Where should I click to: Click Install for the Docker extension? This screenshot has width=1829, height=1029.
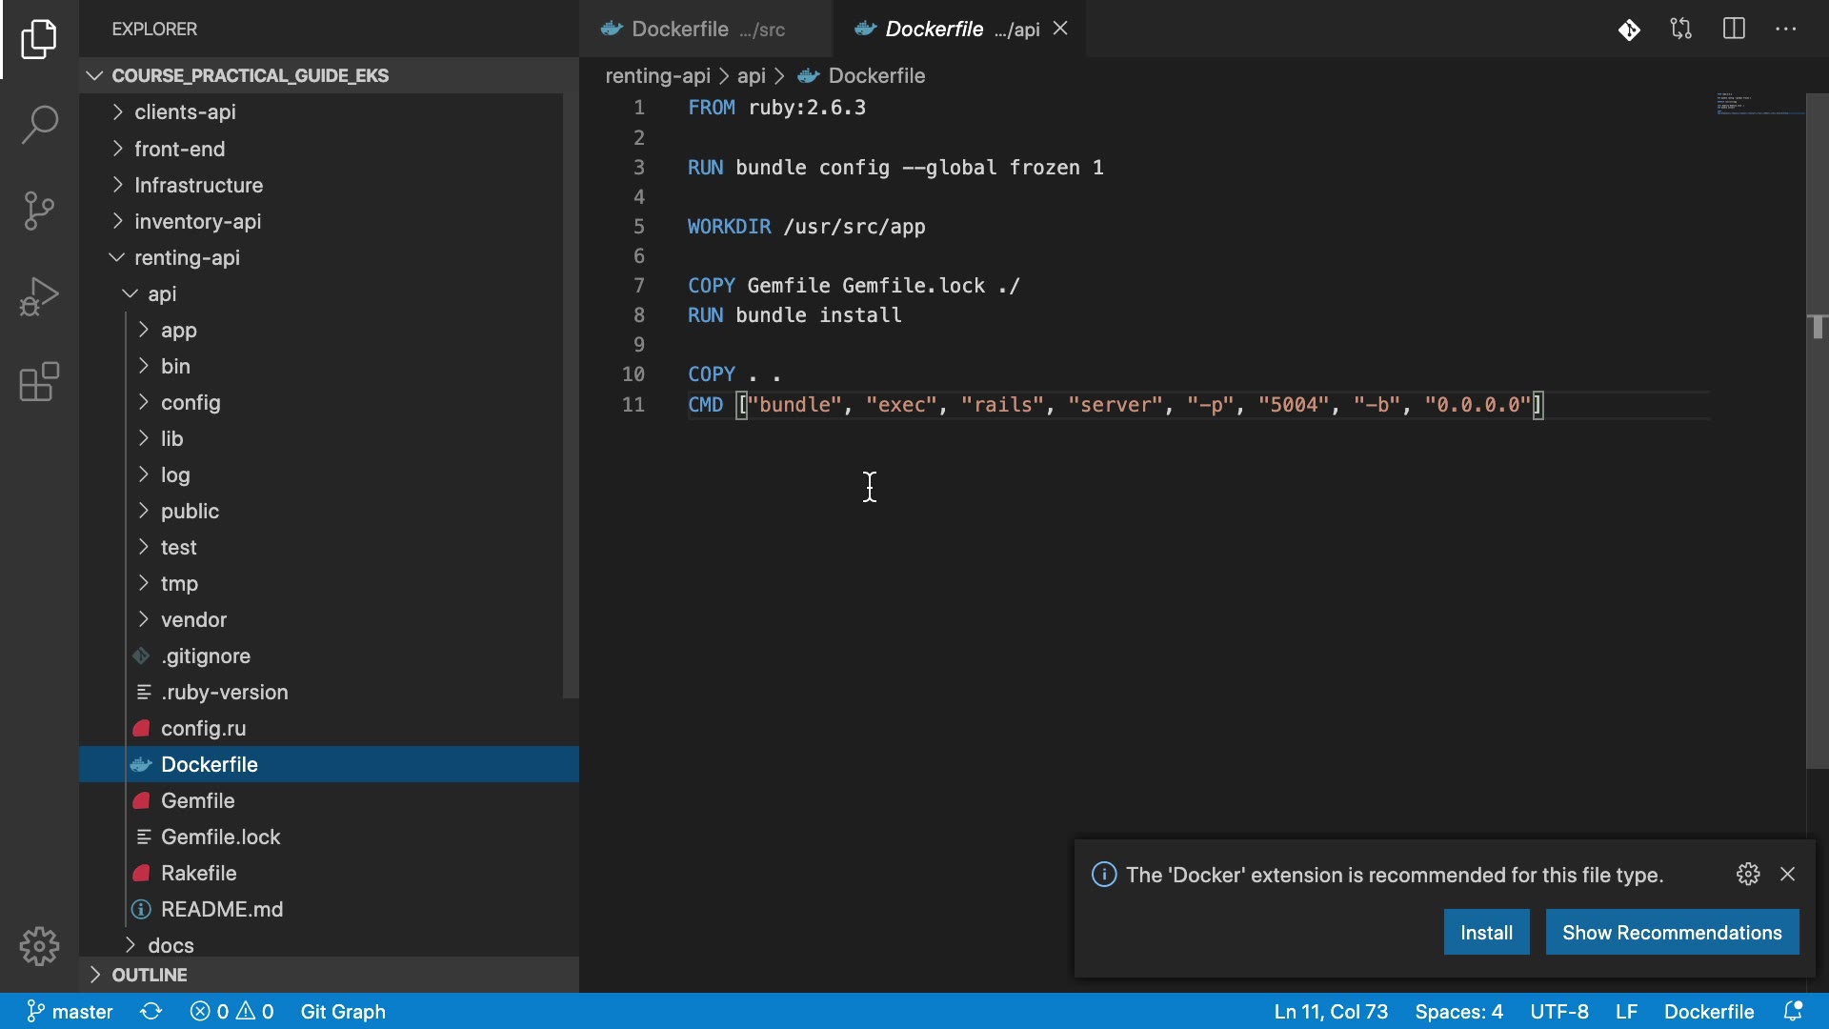coord(1486,932)
